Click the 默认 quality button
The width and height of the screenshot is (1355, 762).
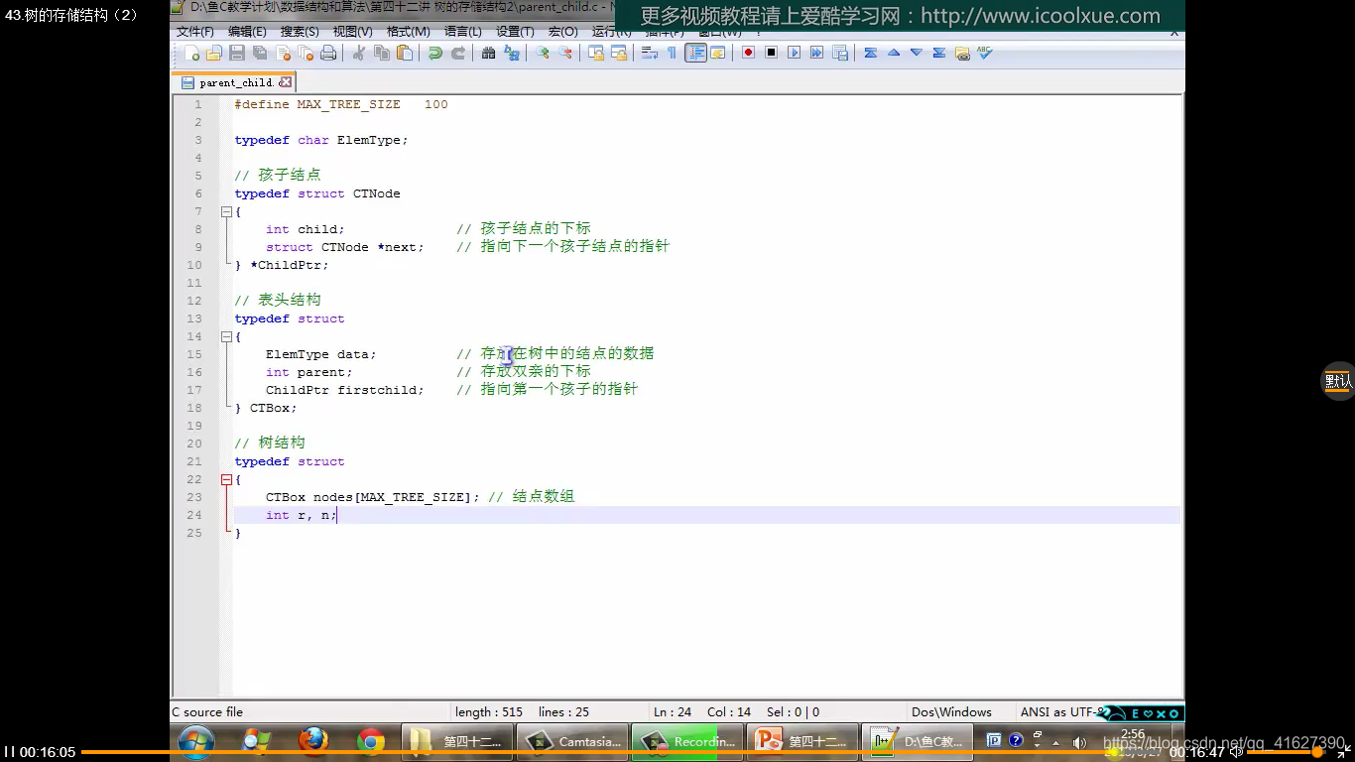(1338, 381)
